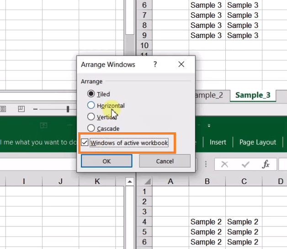Image resolution: width=287 pixels, height=249 pixels.
Task: Select column I header in lower-left window
Action: point(24,181)
